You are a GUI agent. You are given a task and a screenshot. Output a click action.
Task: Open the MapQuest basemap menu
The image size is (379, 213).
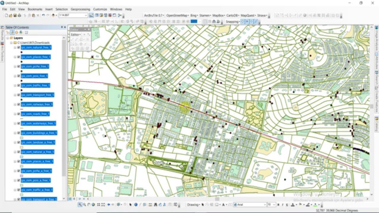coord(248,15)
